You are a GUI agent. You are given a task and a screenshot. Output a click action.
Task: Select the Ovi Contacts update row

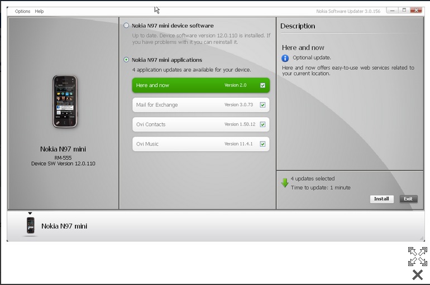pos(200,124)
